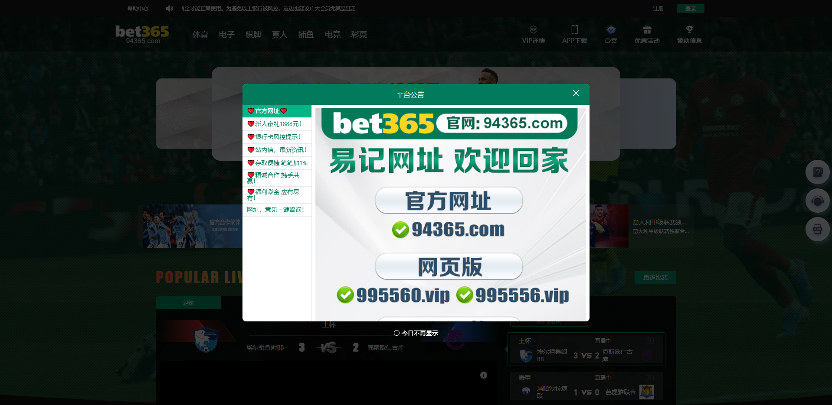Image resolution: width=832 pixels, height=405 pixels.
Task: Click the 合营 partnership icon
Action: pyautogui.click(x=611, y=29)
